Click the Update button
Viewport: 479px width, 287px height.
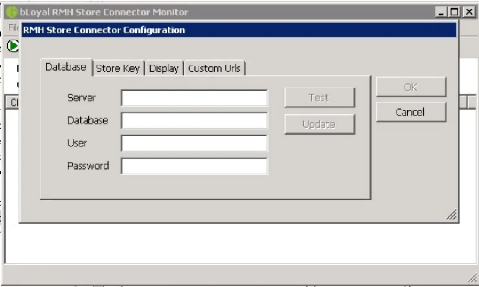point(319,124)
